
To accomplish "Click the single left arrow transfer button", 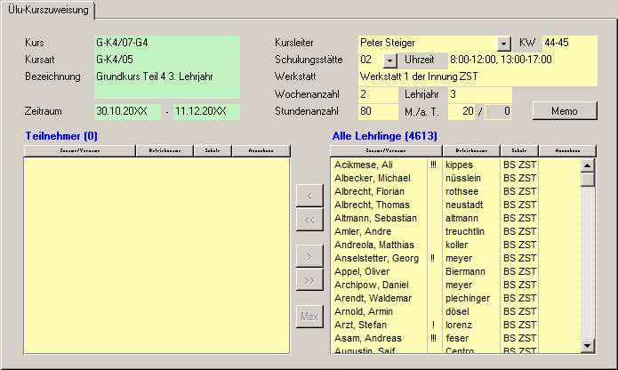I will pos(309,195).
